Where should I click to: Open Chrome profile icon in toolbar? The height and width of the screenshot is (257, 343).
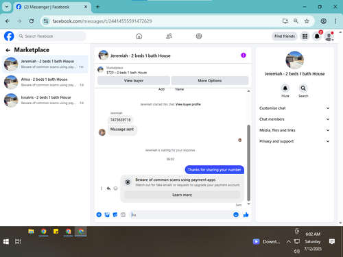[323, 21]
